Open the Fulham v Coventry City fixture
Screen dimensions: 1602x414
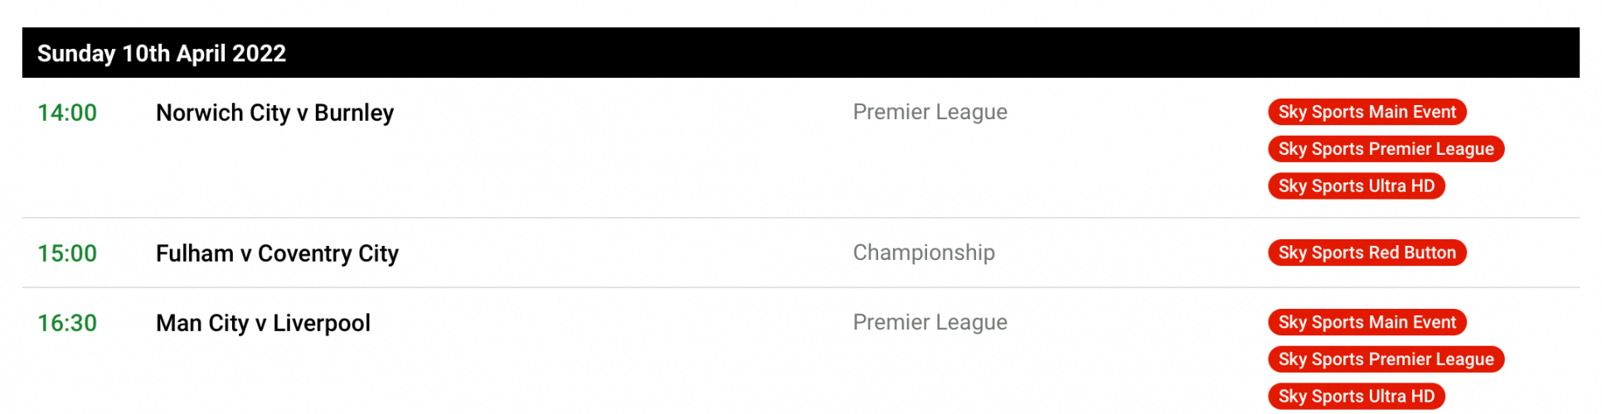point(277,253)
